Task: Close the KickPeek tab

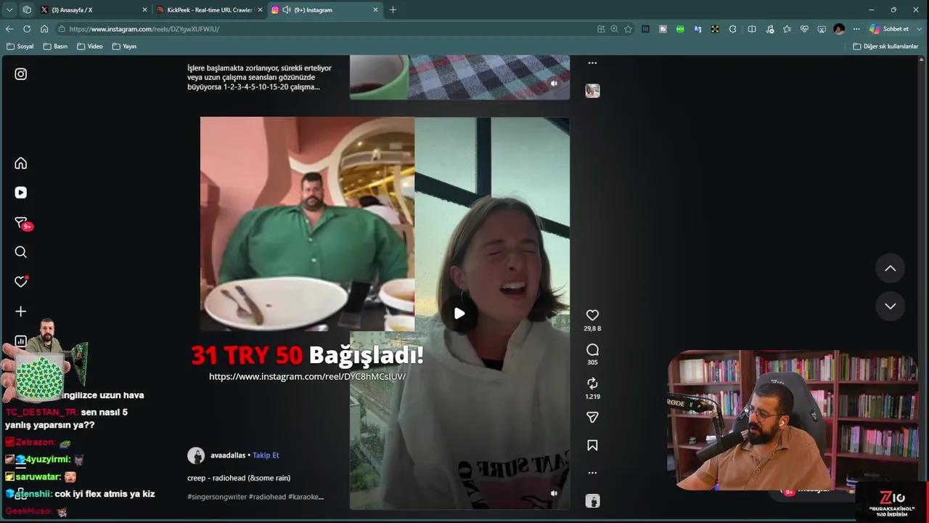Action: 261,9
